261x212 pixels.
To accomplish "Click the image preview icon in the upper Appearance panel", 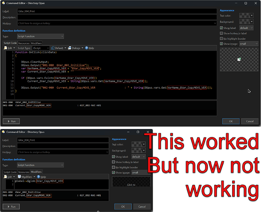I will coord(239,60).
